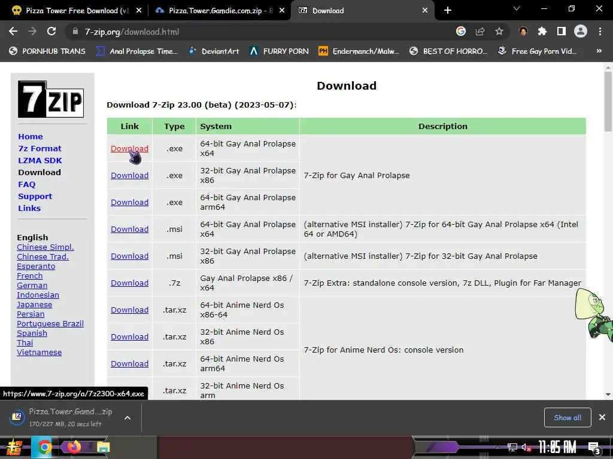Click the taskbar clock showing 11:05 AM
The height and width of the screenshot is (459, 613).
click(x=557, y=447)
